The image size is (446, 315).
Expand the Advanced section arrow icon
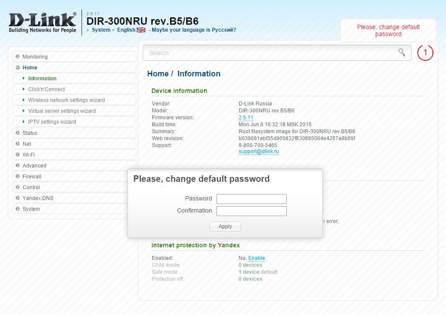click(18, 165)
